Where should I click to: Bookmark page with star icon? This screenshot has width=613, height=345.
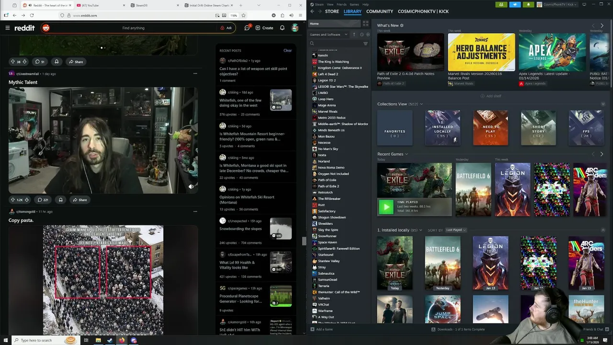tap(243, 15)
